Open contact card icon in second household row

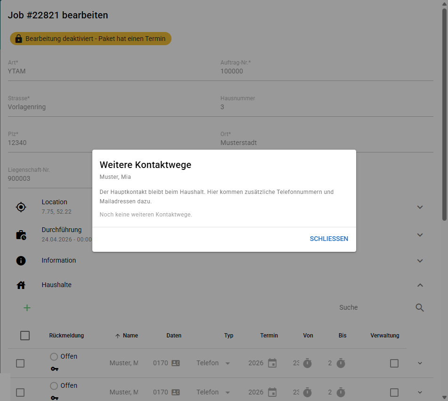176,392
